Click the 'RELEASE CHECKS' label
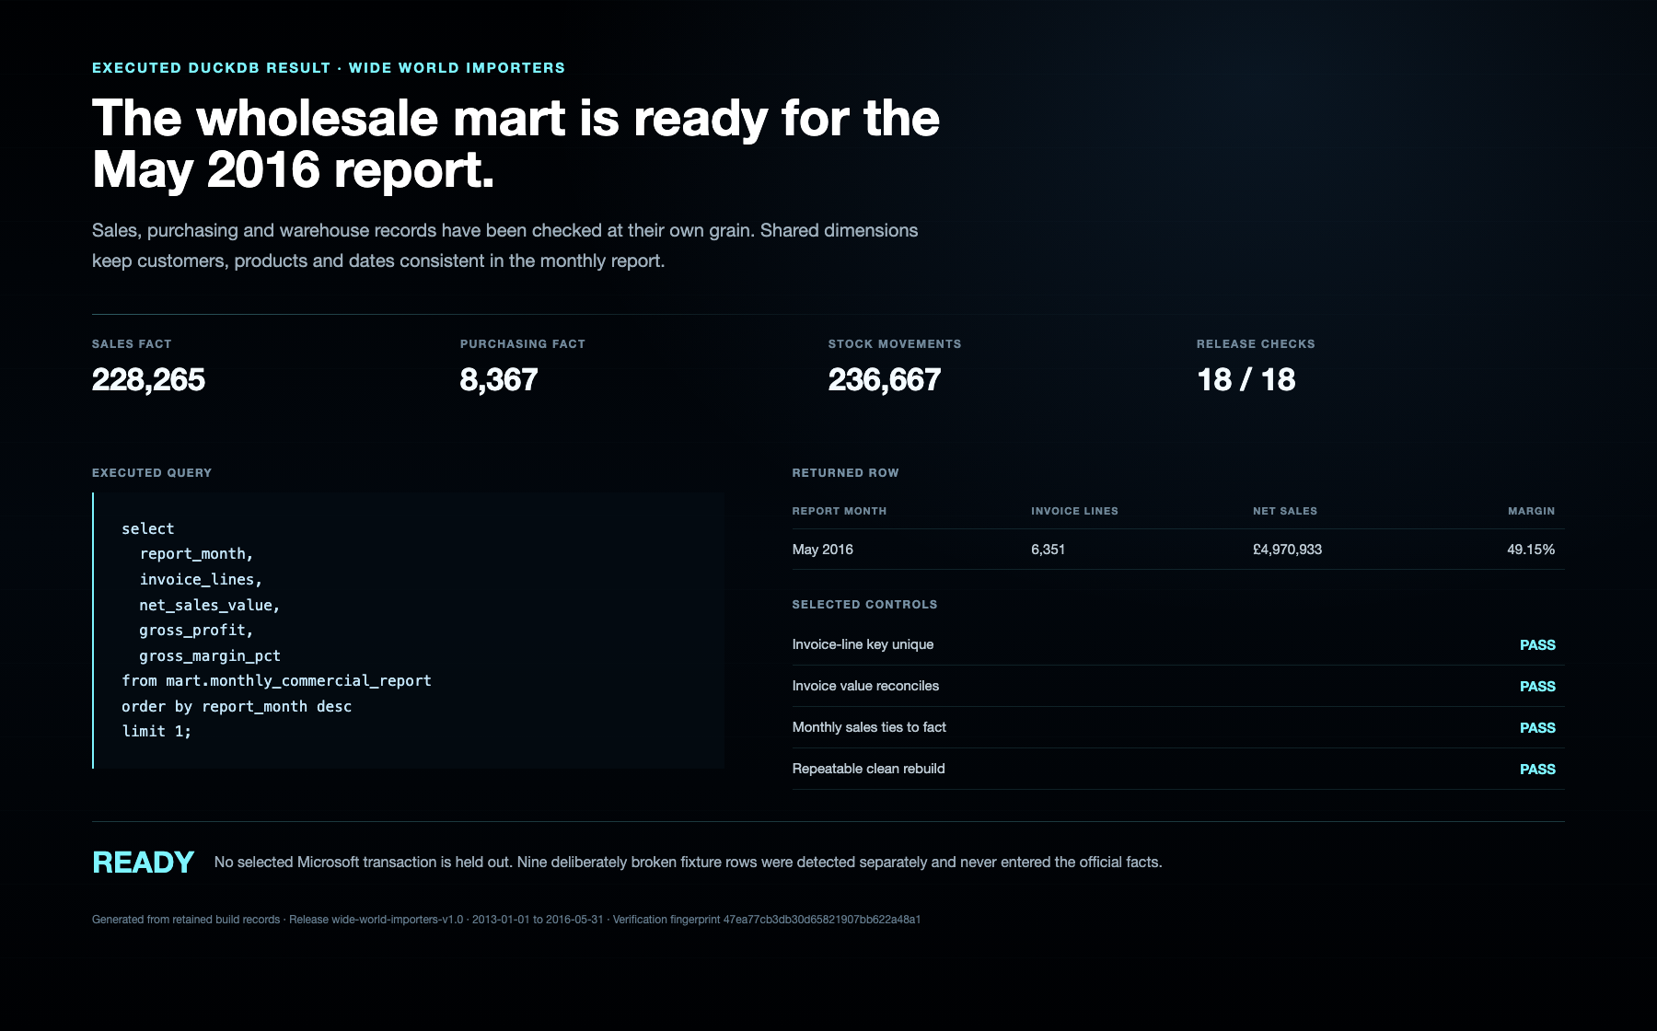This screenshot has height=1031, width=1657. click(1256, 344)
